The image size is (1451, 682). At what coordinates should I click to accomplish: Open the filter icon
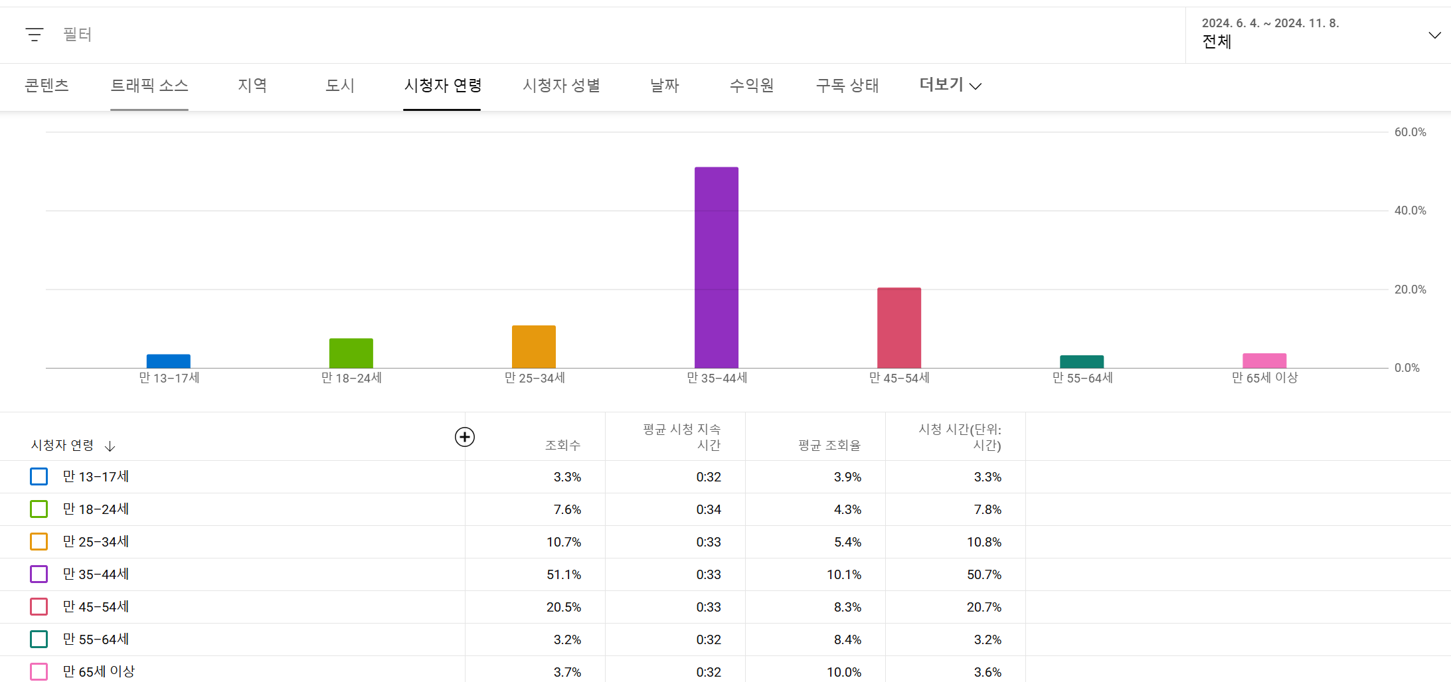pos(35,35)
